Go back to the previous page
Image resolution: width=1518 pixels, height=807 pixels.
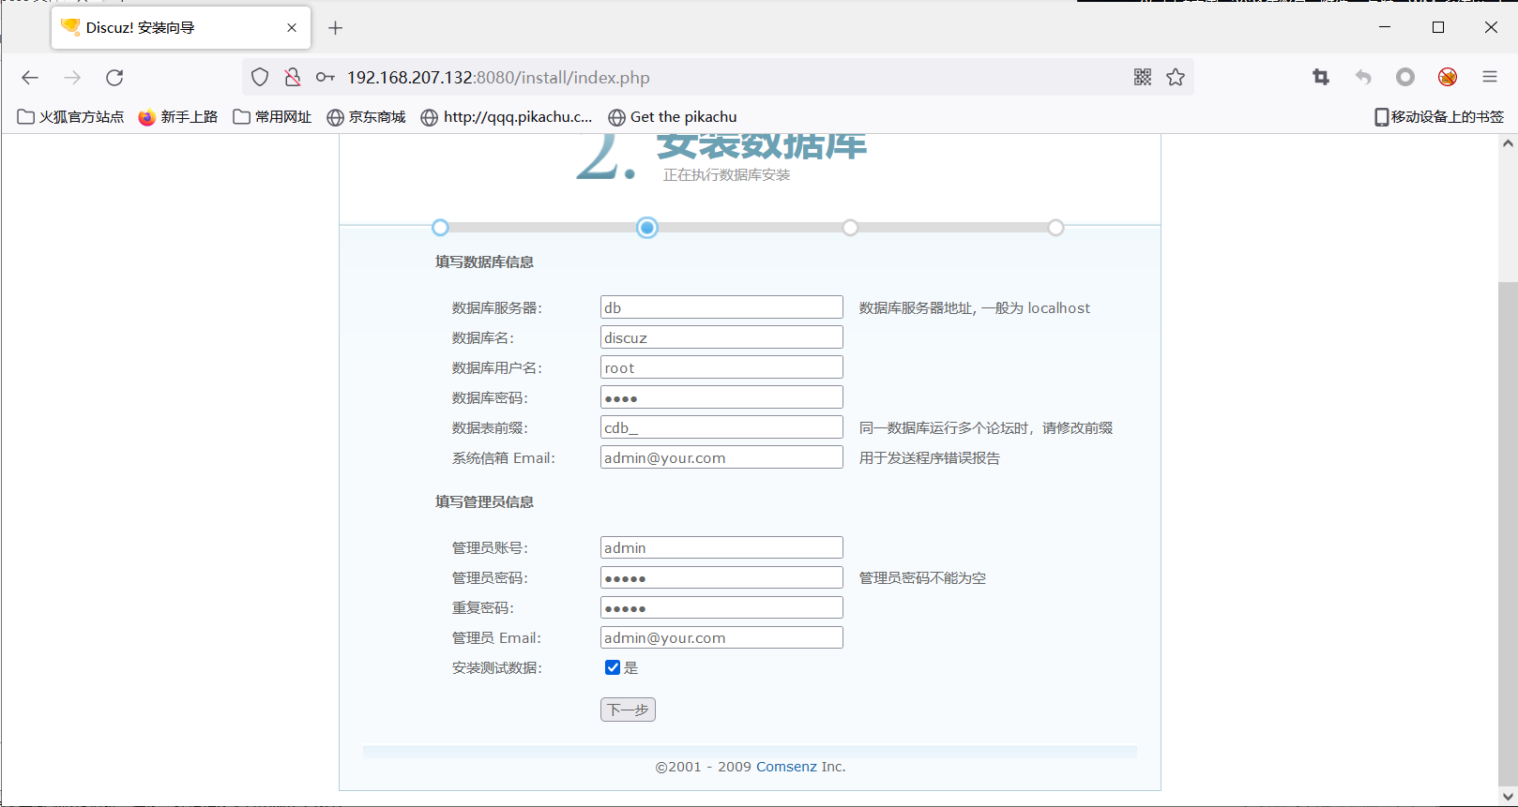pyautogui.click(x=30, y=78)
